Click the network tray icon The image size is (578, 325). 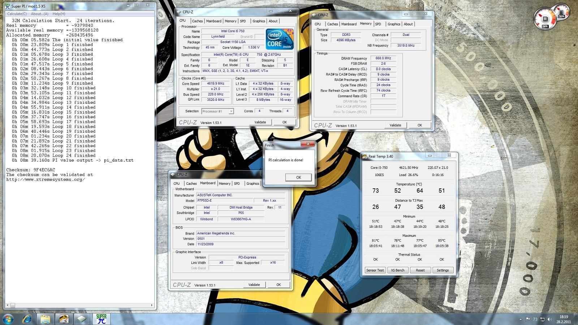(x=542, y=319)
